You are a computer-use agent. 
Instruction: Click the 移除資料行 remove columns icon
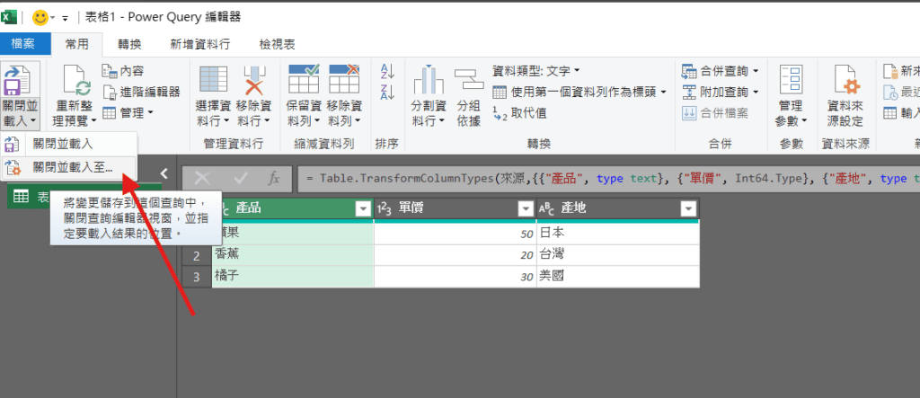(x=254, y=83)
